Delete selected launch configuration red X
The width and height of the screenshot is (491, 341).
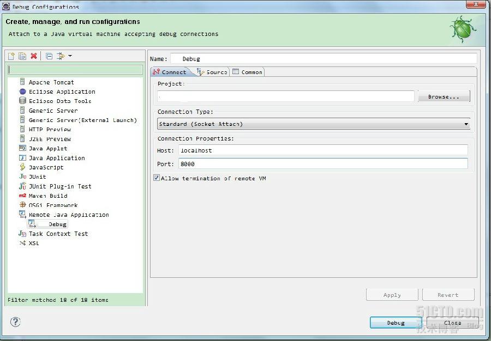pyautogui.click(x=34, y=56)
